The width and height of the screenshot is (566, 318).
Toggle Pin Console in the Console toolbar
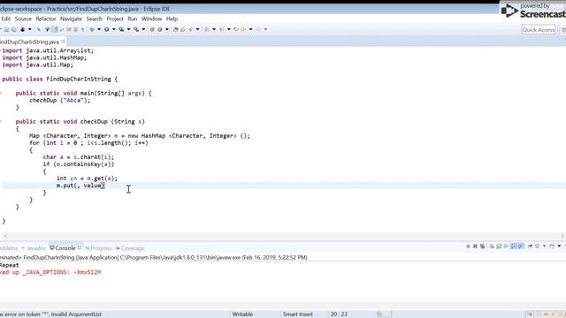coord(530,246)
